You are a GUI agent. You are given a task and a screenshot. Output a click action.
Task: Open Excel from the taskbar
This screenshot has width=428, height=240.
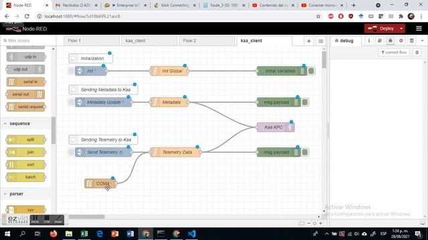point(84,234)
